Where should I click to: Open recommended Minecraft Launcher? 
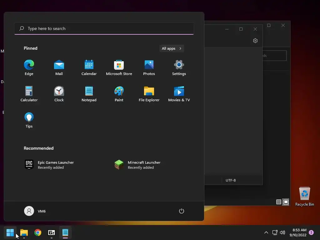click(x=137, y=165)
